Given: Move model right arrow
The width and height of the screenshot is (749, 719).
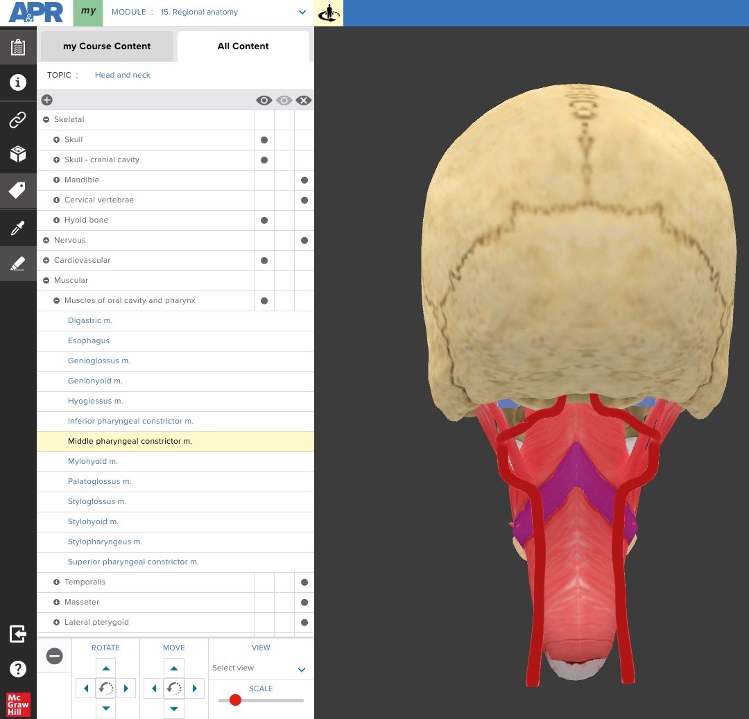Looking at the screenshot, I should 194,688.
